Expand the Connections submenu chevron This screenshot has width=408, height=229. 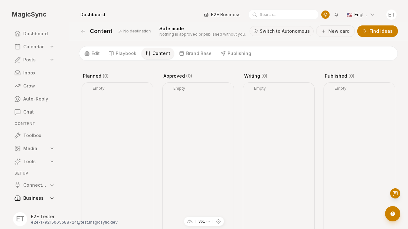[x=52, y=185]
